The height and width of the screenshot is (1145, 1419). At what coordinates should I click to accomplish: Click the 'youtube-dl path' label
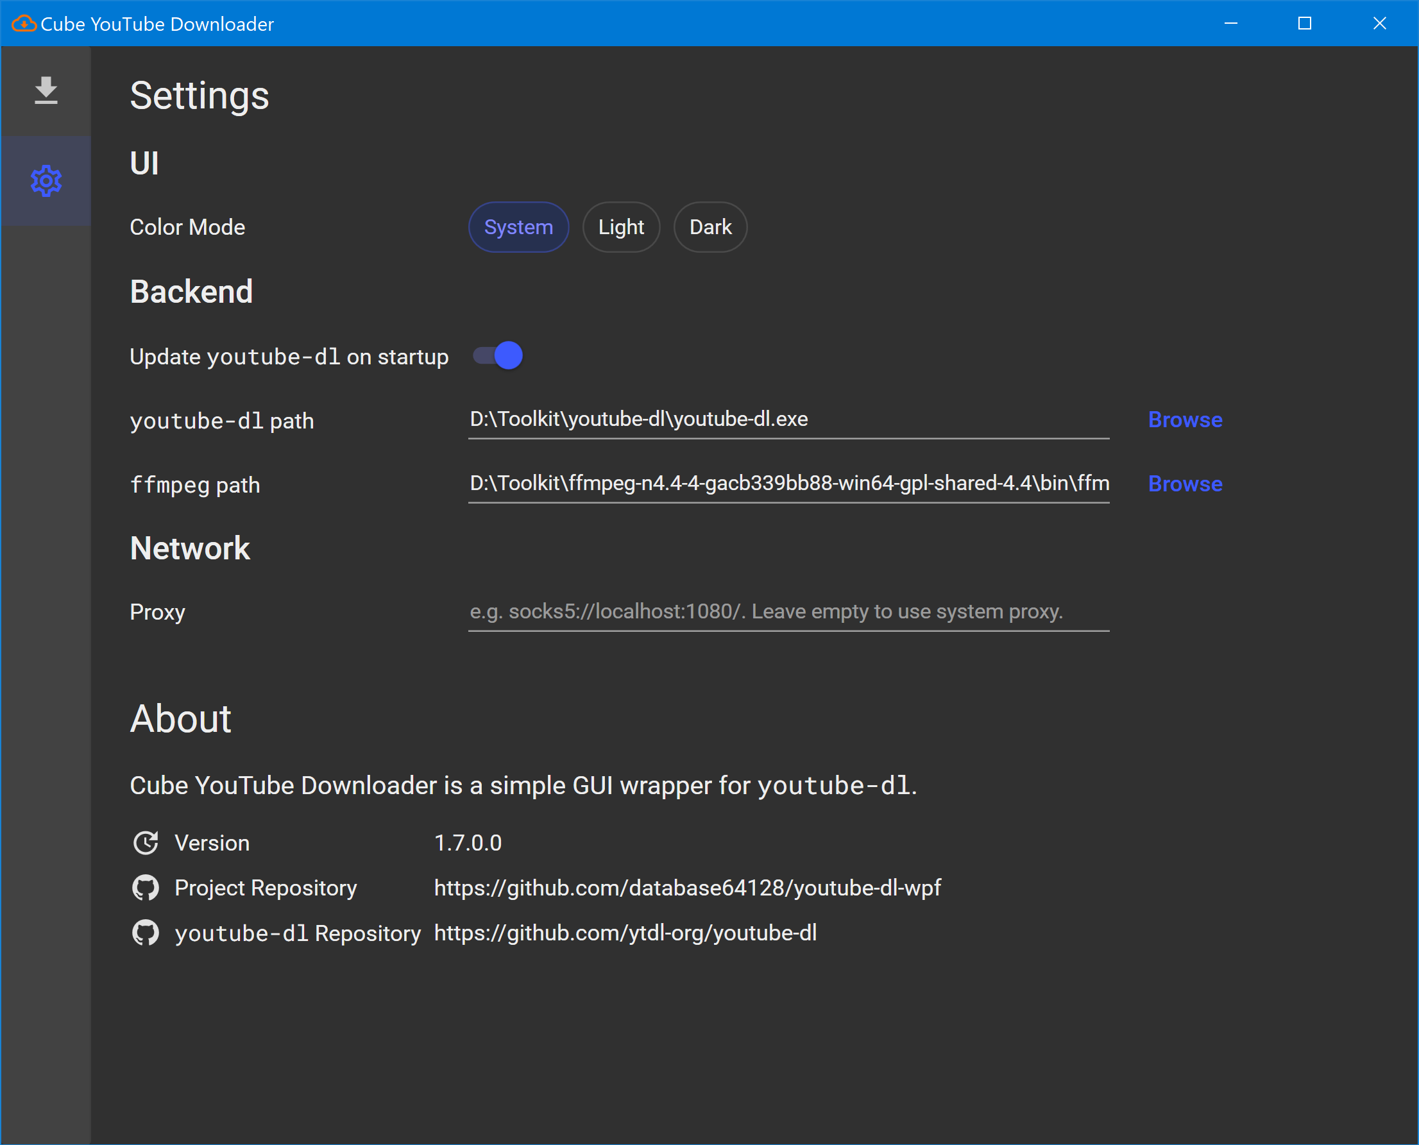[x=222, y=421]
